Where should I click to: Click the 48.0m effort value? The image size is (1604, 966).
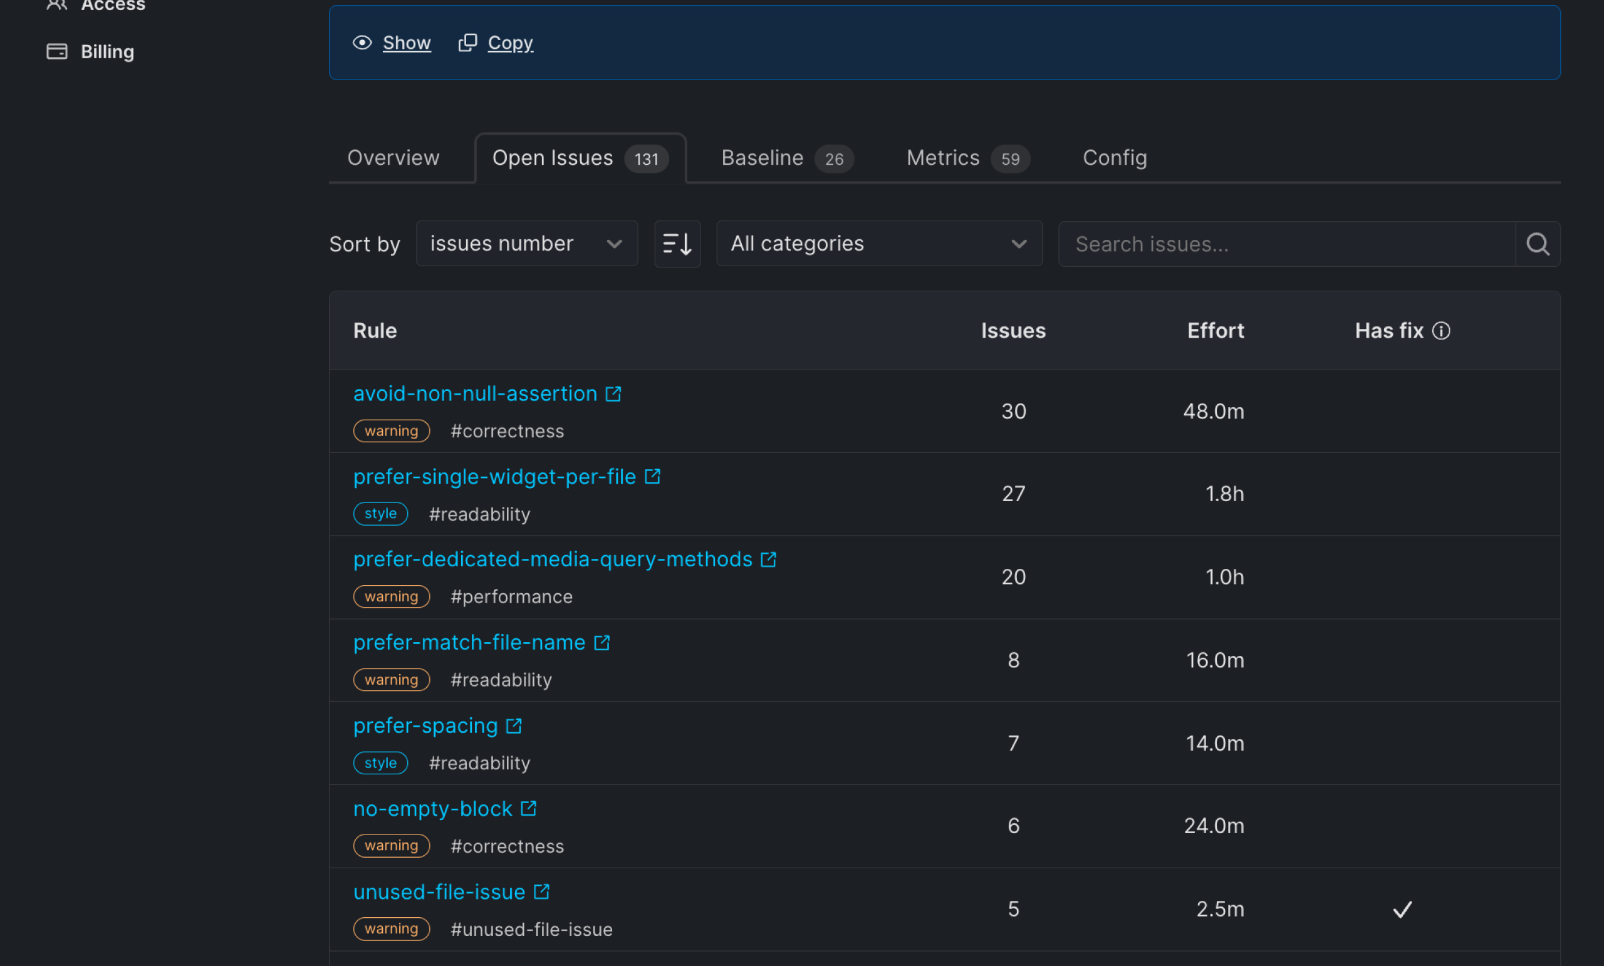pyautogui.click(x=1214, y=412)
